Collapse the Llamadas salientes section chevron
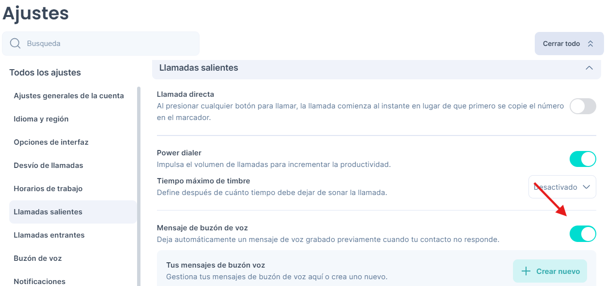This screenshot has height=286, width=605. tap(589, 68)
